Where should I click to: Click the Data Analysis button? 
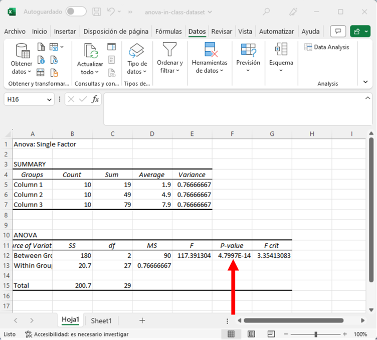326,47
